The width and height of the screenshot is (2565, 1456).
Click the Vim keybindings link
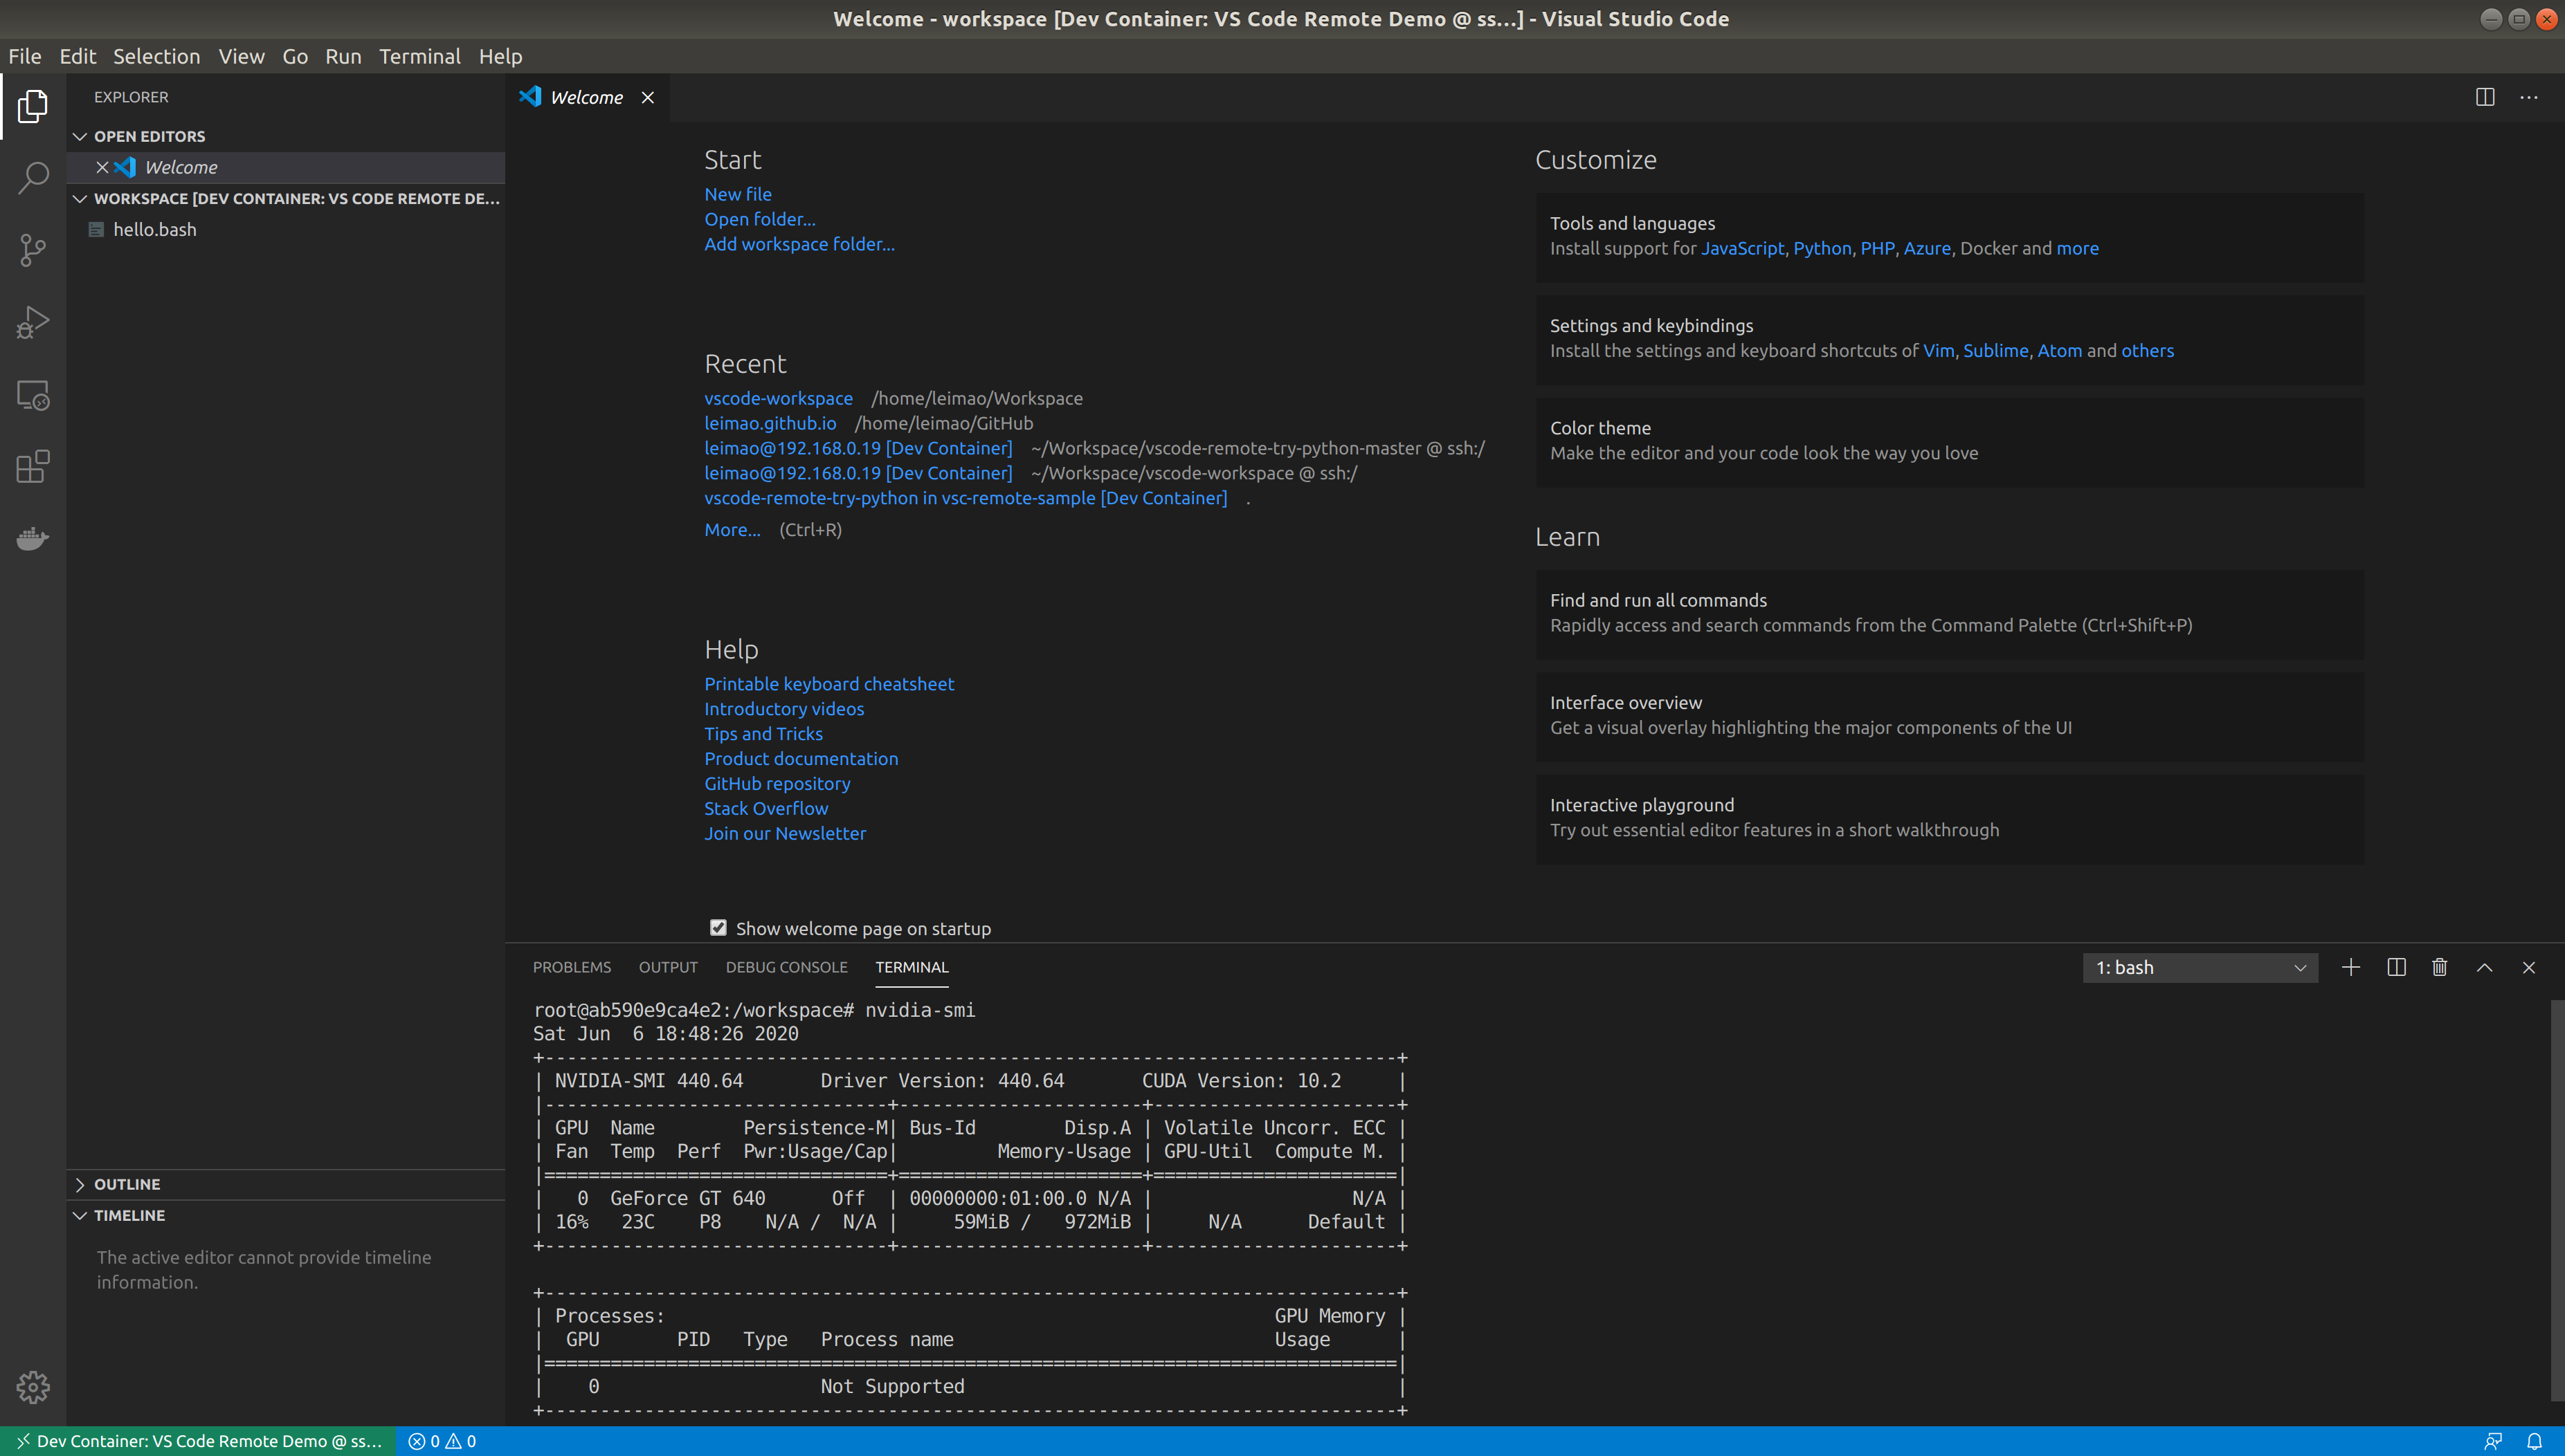click(1938, 351)
